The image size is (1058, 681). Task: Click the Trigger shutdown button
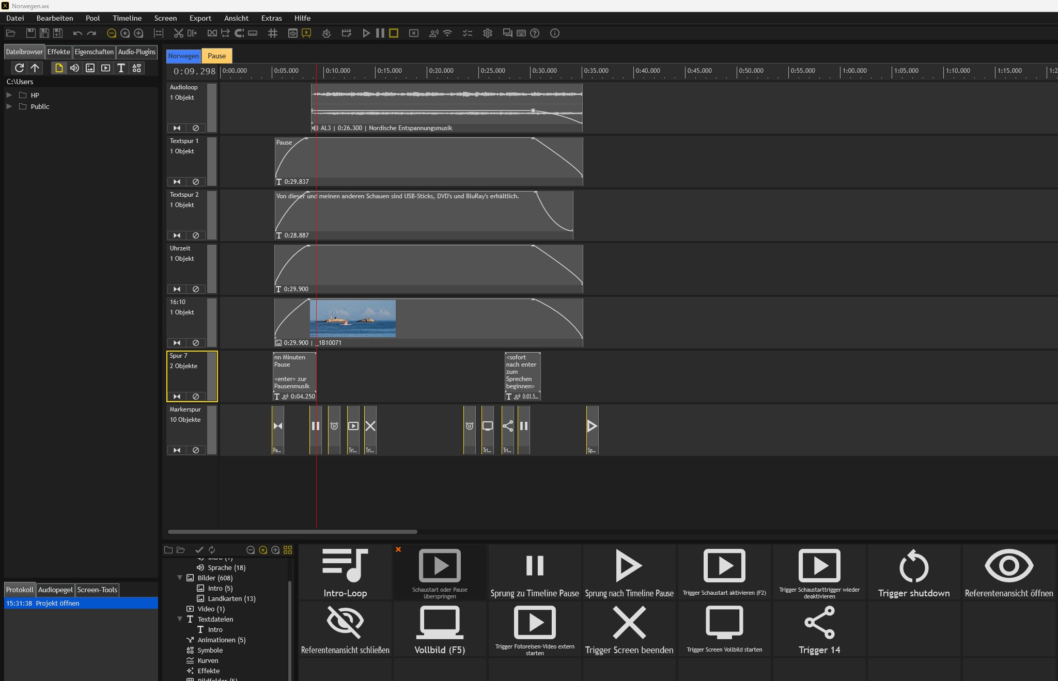(914, 572)
